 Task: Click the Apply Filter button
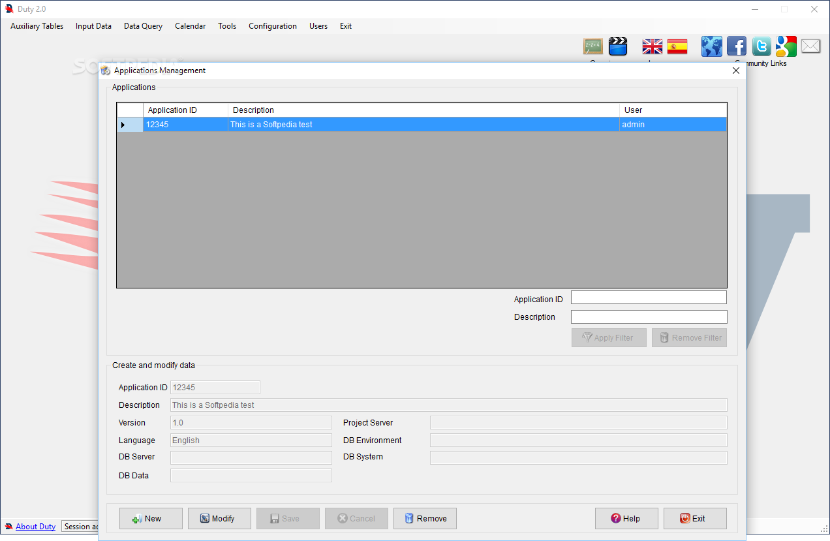pyautogui.click(x=609, y=337)
